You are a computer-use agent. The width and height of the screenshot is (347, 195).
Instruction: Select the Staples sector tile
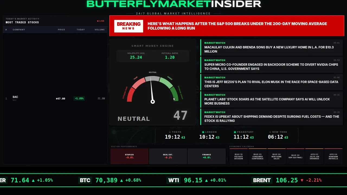click(129, 156)
